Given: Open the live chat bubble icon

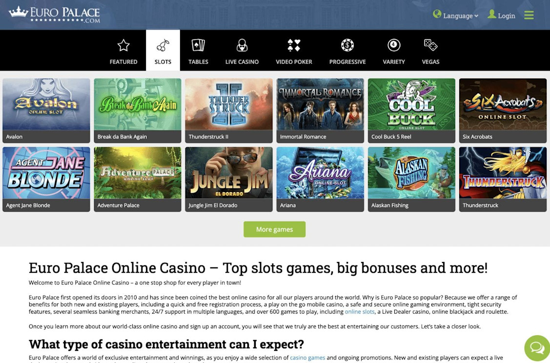Looking at the screenshot, I should [x=537, y=348].
